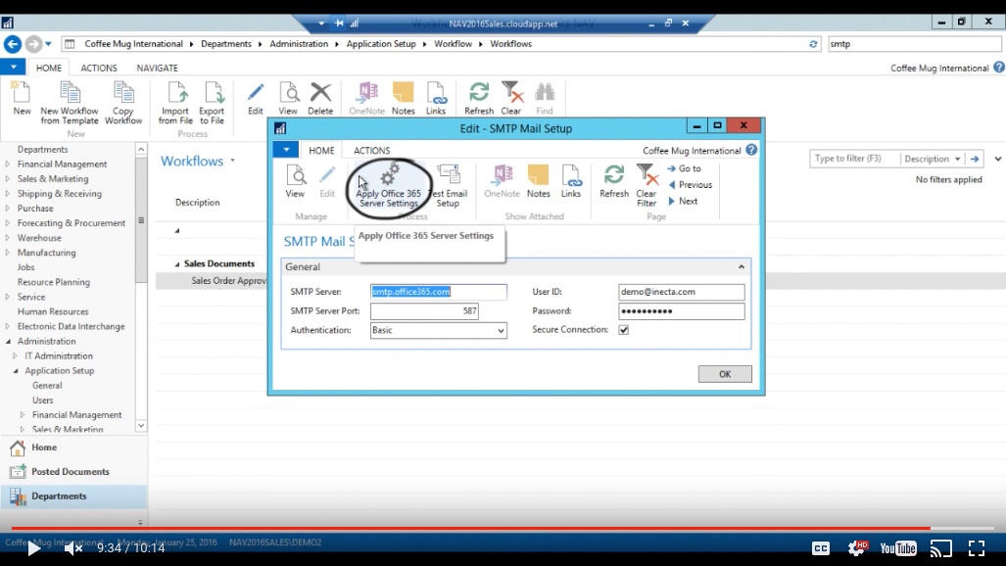Expand the Financial Management department
1006x566 pixels.
(8, 165)
